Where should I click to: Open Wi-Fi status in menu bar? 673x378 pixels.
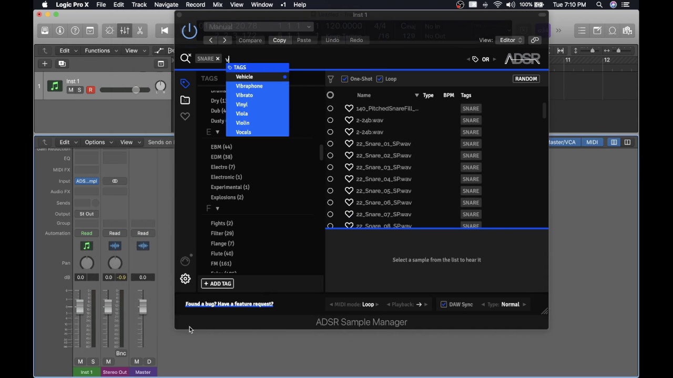pos(497,5)
